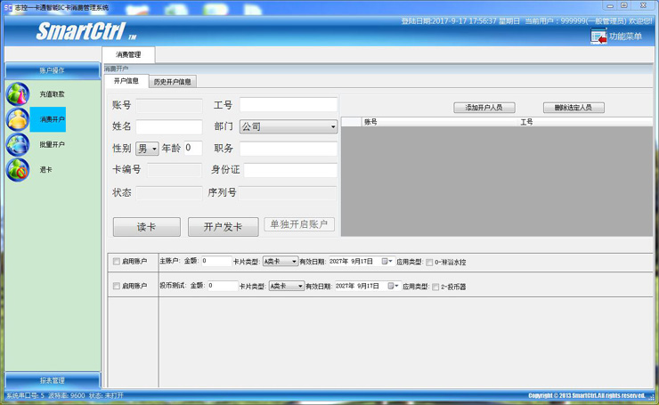The width and height of the screenshot is (659, 405).
Task: Select the 消费开户 account icon
Action: pos(18,119)
